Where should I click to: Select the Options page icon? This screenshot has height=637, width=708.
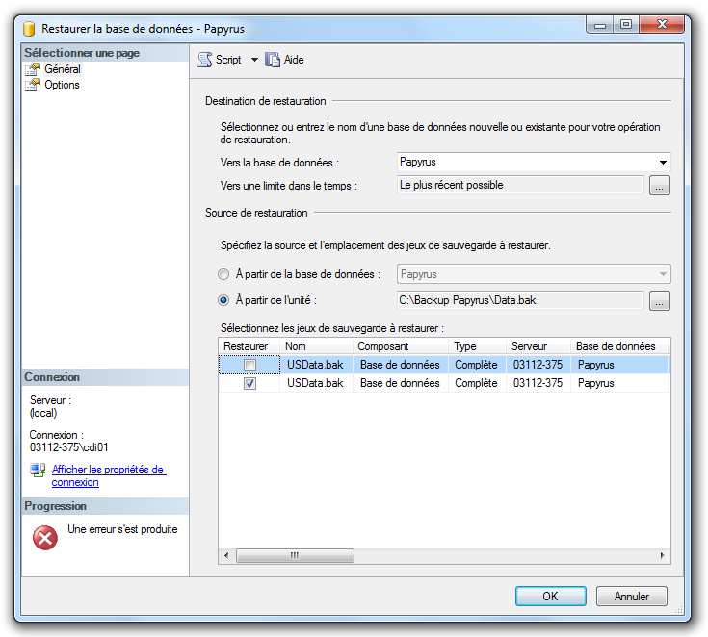click(x=33, y=85)
